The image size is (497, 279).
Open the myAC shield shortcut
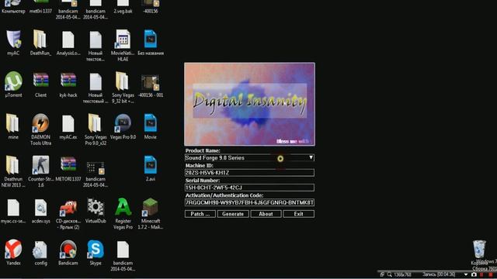13,40
